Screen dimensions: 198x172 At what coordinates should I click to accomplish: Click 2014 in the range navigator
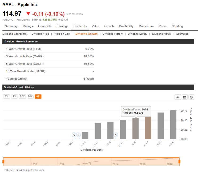pyautogui.click(x=115, y=164)
